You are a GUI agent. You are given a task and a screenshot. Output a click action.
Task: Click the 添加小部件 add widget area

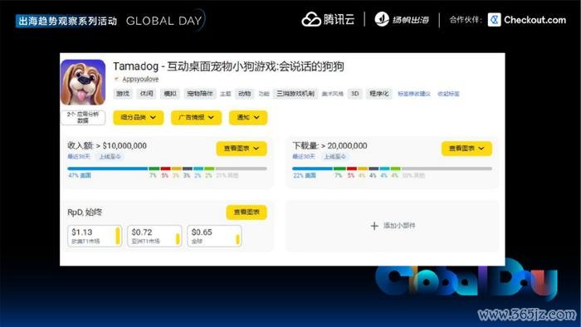click(393, 226)
